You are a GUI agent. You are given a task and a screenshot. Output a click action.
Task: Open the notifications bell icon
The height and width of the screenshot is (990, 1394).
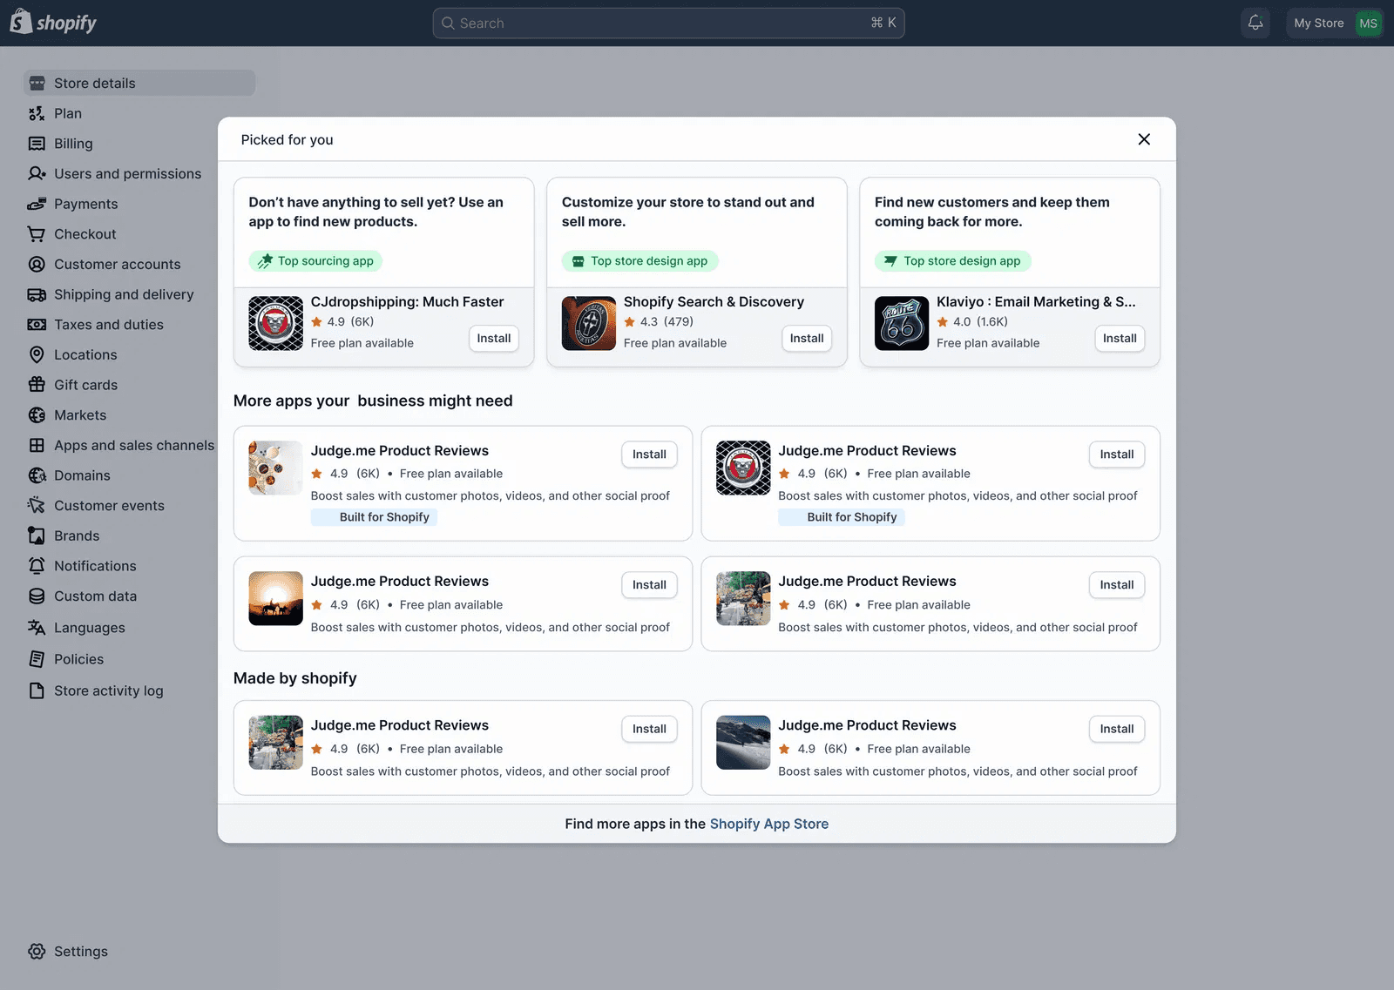[1255, 23]
